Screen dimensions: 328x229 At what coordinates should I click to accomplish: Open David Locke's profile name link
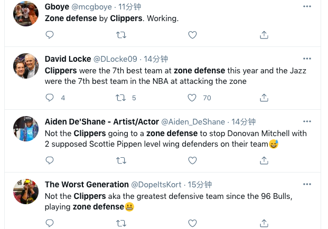point(68,59)
